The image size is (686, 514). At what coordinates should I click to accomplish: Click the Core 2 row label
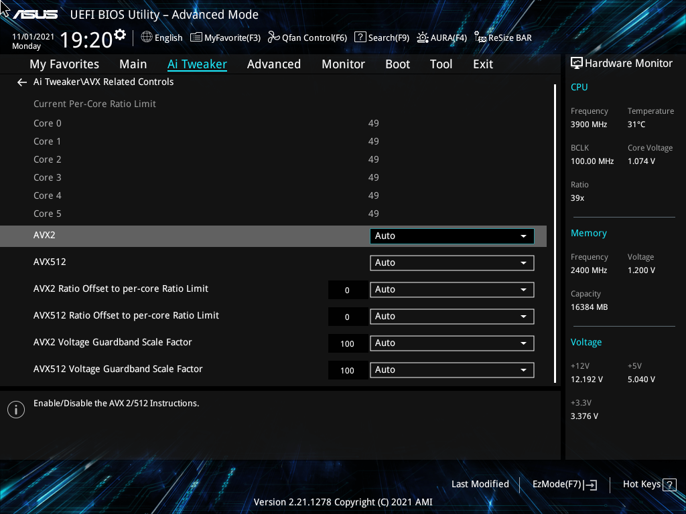(x=48, y=159)
